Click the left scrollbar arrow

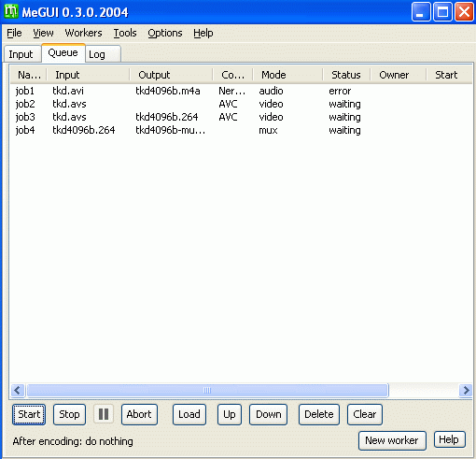pyautogui.click(x=18, y=390)
